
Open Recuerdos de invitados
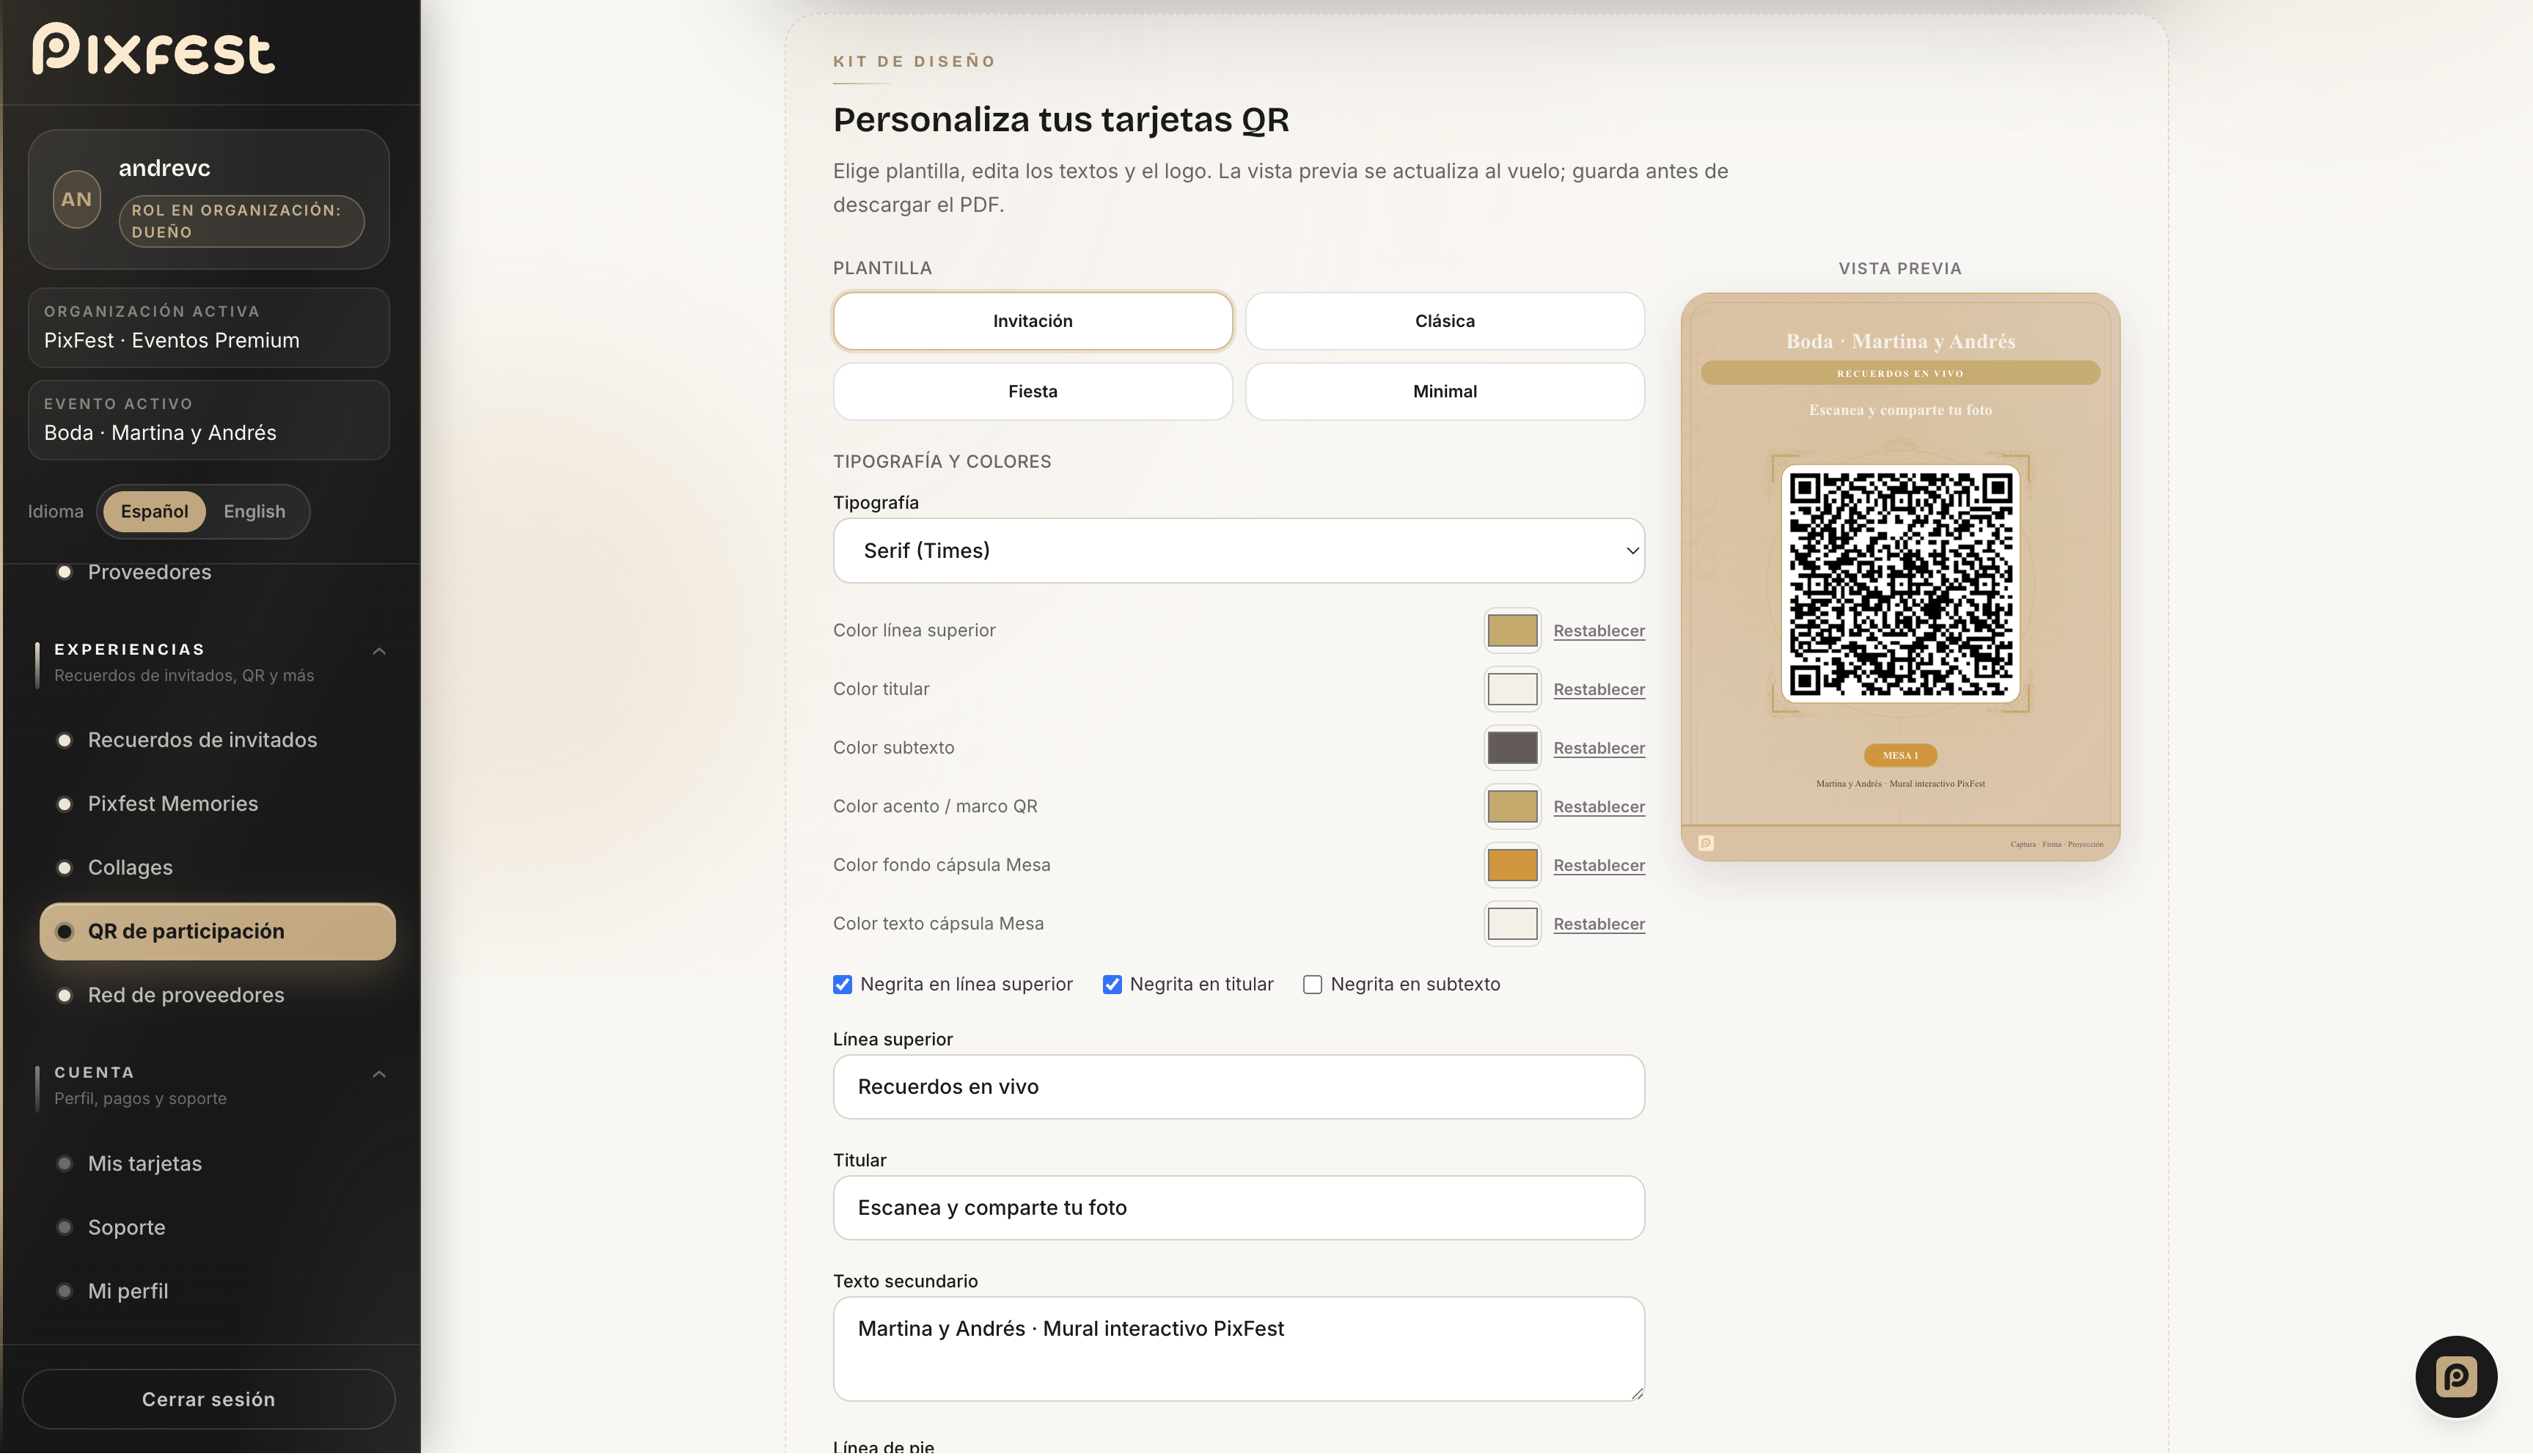(202, 740)
